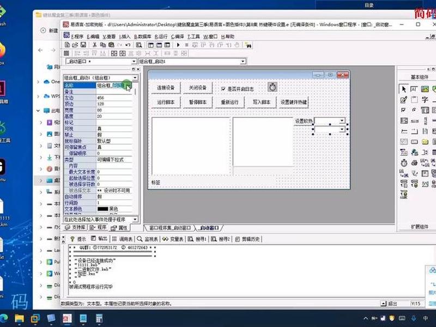Click the 运行脚本 button on the form
Viewport: 436px width, 327px height.
click(x=166, y=102)
